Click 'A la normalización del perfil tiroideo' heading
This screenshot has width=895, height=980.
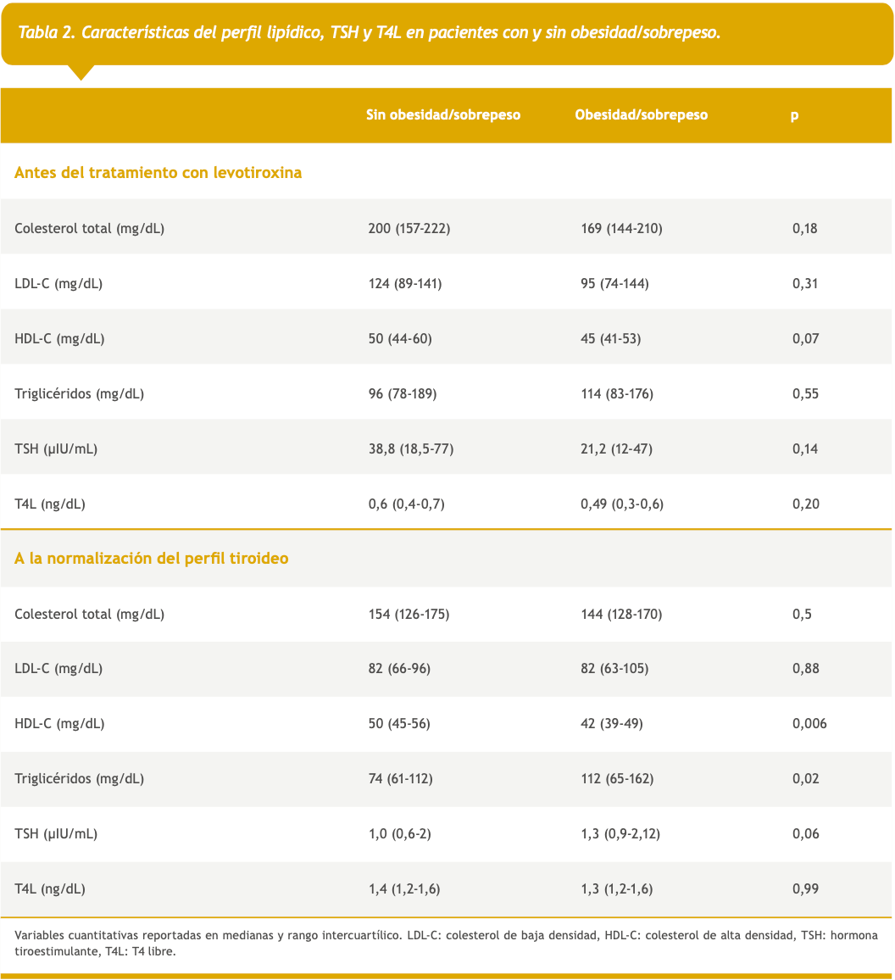click(x=151, y=558)
